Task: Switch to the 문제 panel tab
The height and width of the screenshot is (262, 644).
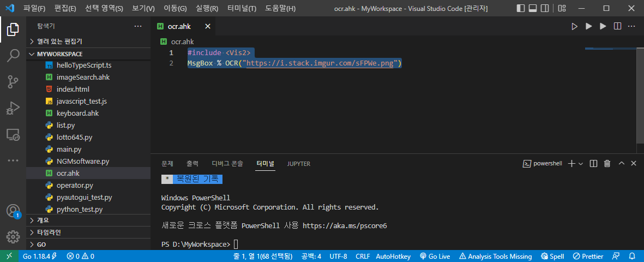Action: (x=167, y=164)
